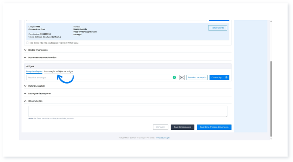Collapse the Observações section
The width and height of the screenshot is (293, 162).
[x=35, y=101]
